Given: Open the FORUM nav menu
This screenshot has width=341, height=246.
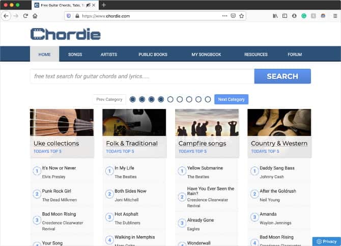Looking at the screenshot, I should click(x=295, y=54).
